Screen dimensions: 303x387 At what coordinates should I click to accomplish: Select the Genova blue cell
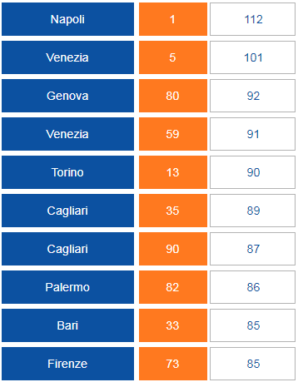[x=67, y=96]
